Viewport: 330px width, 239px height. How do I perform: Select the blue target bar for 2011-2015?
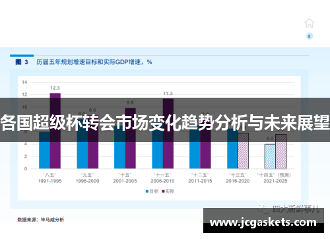coord(195,147)
